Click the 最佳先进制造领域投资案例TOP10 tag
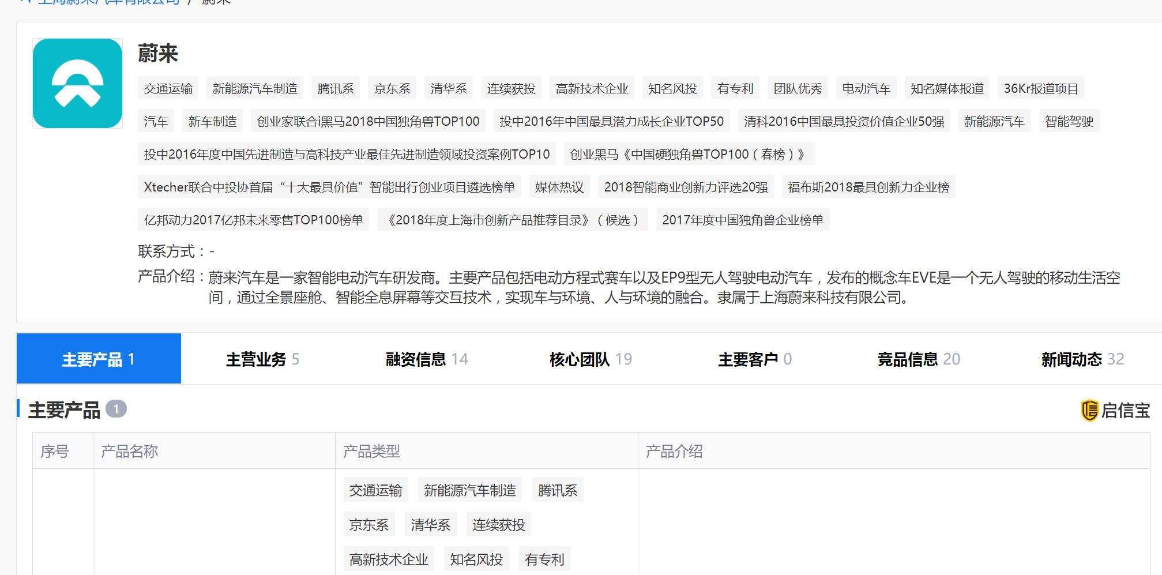The width and height of the screenshot is (1162, 575). [x=347, y=154]
